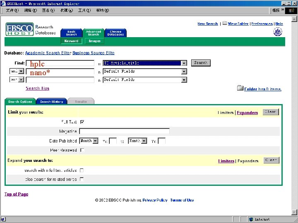Screen dimensions: 298x223
Task: Open the start Month dropdown
Action: coord(96,141)
